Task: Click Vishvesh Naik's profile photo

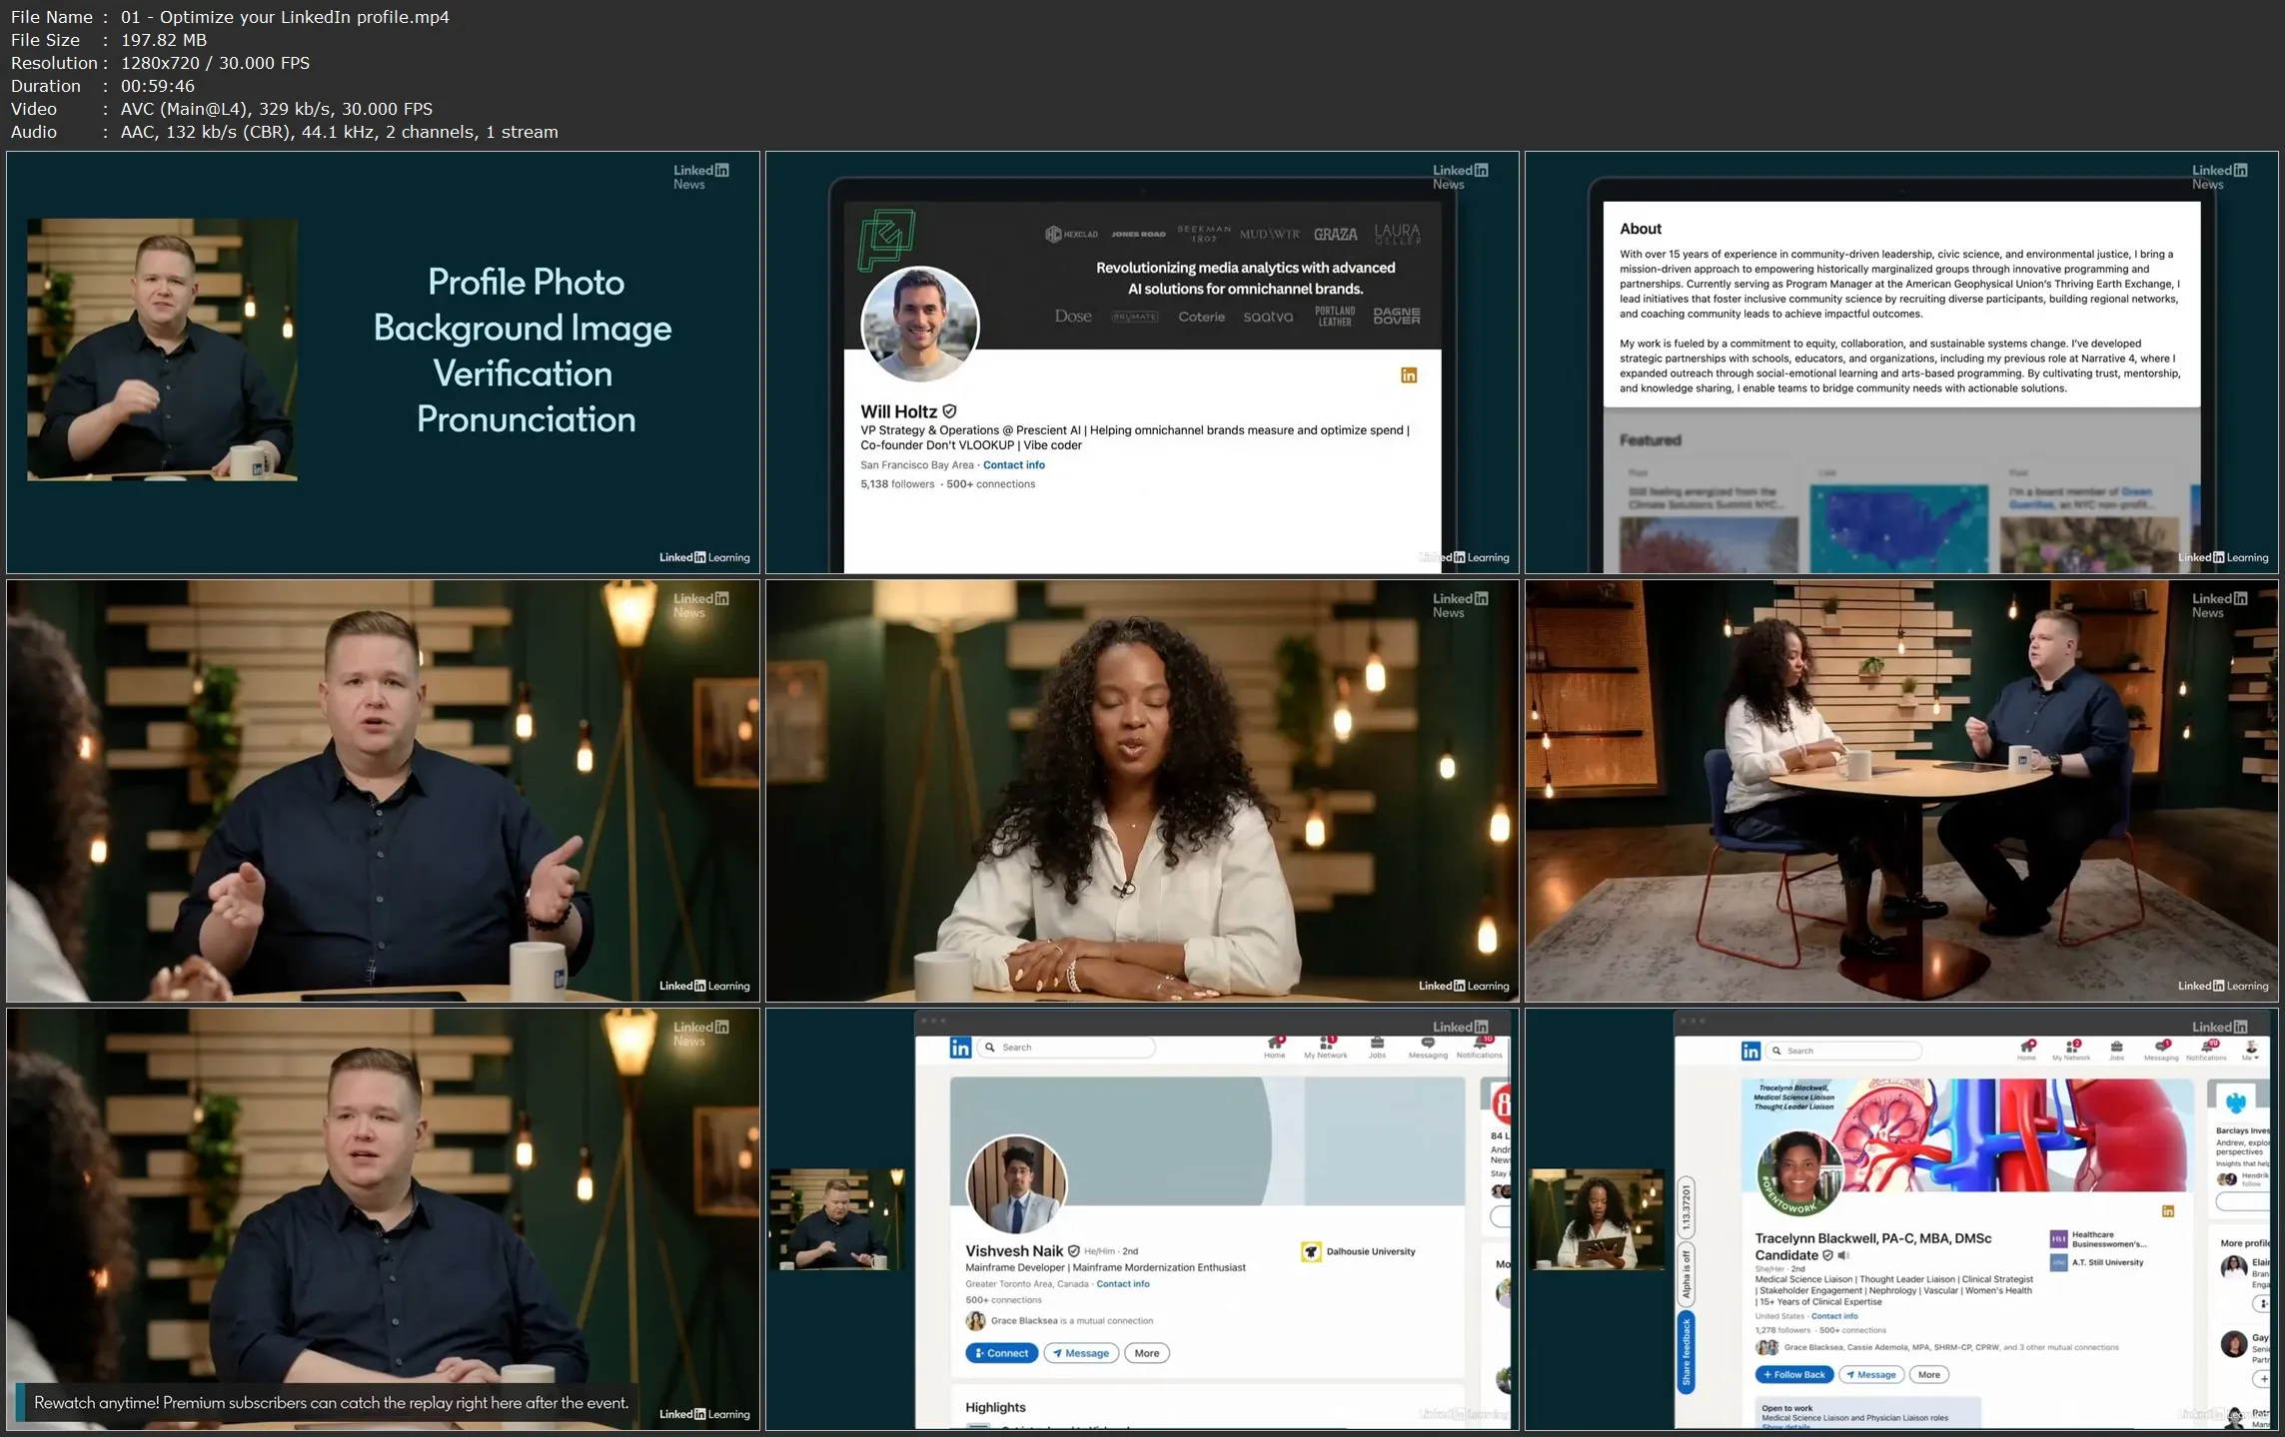Action: pos(1016,1185)
